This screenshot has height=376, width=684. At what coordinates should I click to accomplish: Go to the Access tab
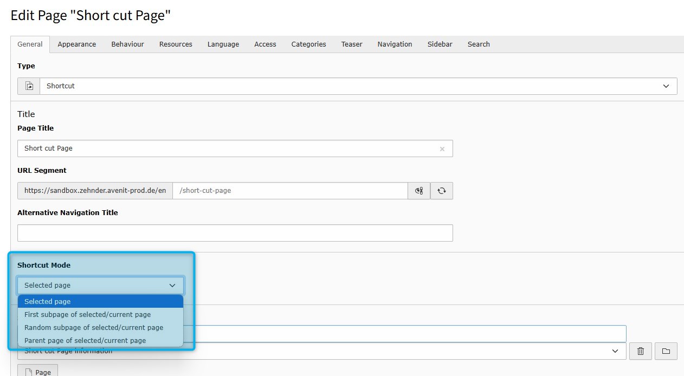pyautogui.click(x=265, y=44)
